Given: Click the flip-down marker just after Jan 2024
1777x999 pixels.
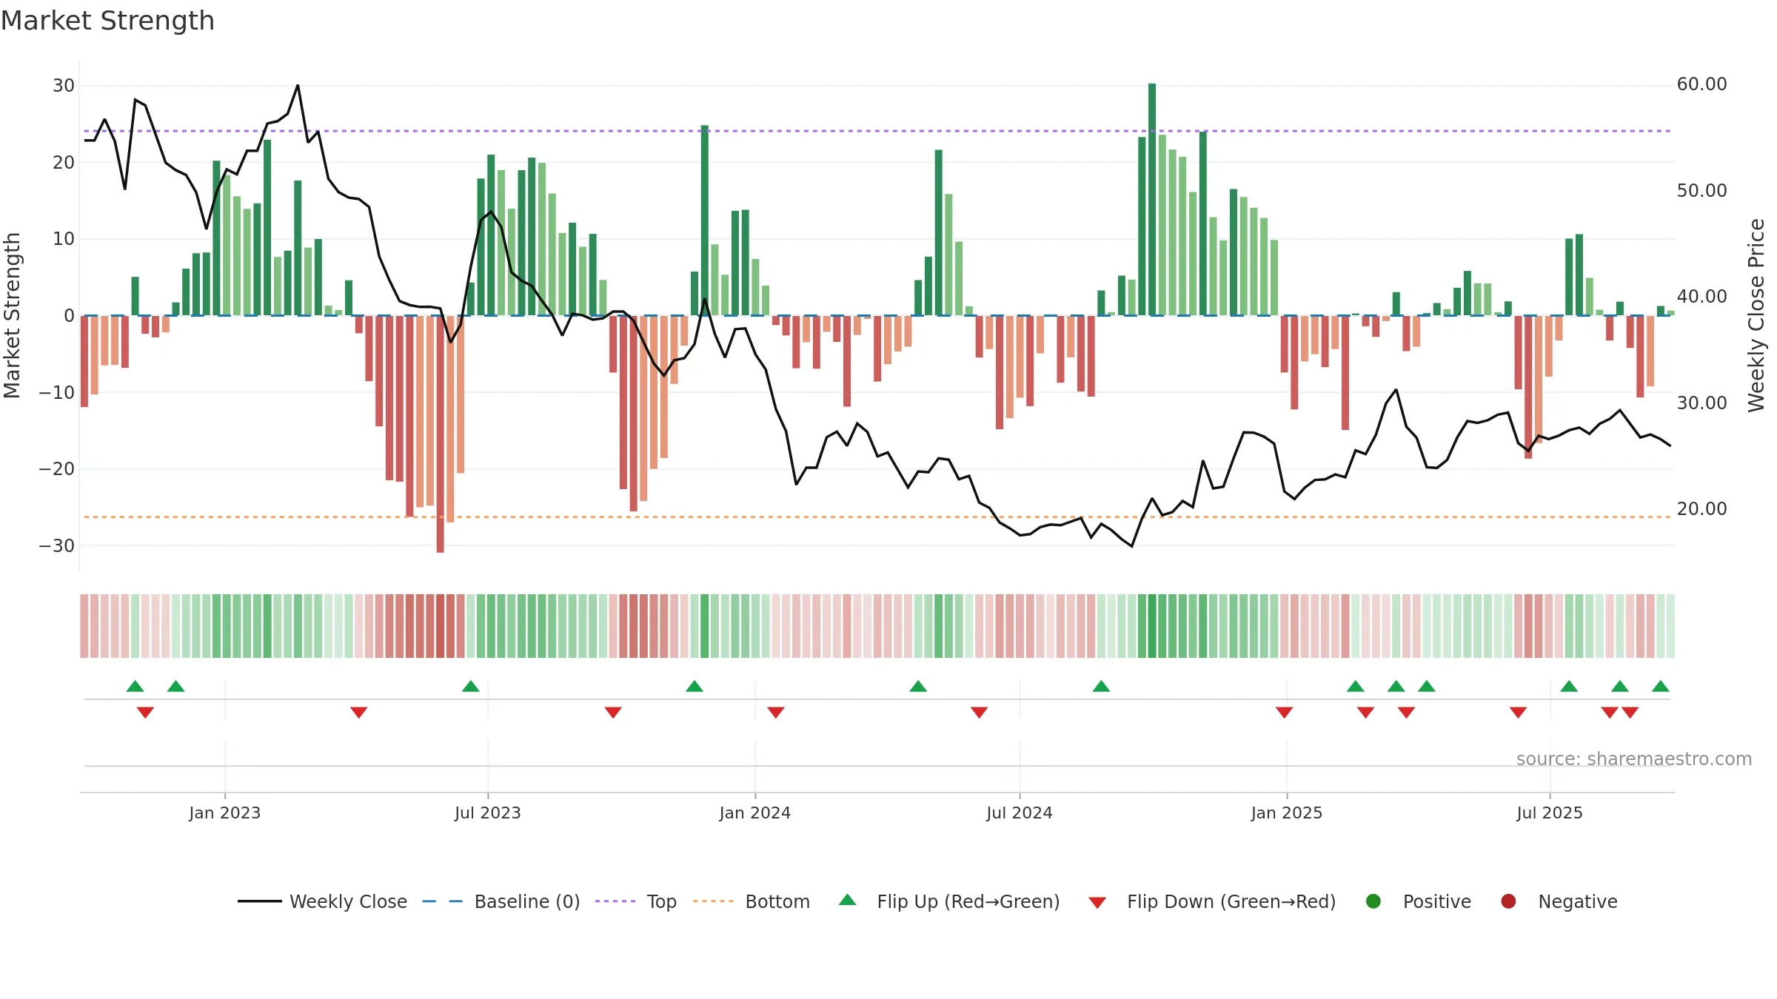Looking at the screenshot, I should (x=776, y=712).
